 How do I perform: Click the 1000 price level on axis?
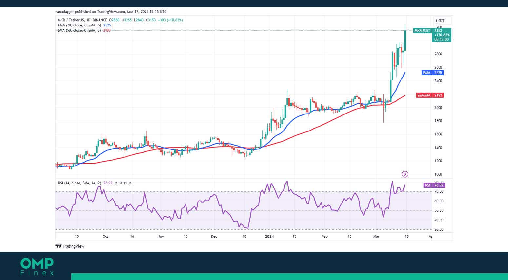point(438,174)
